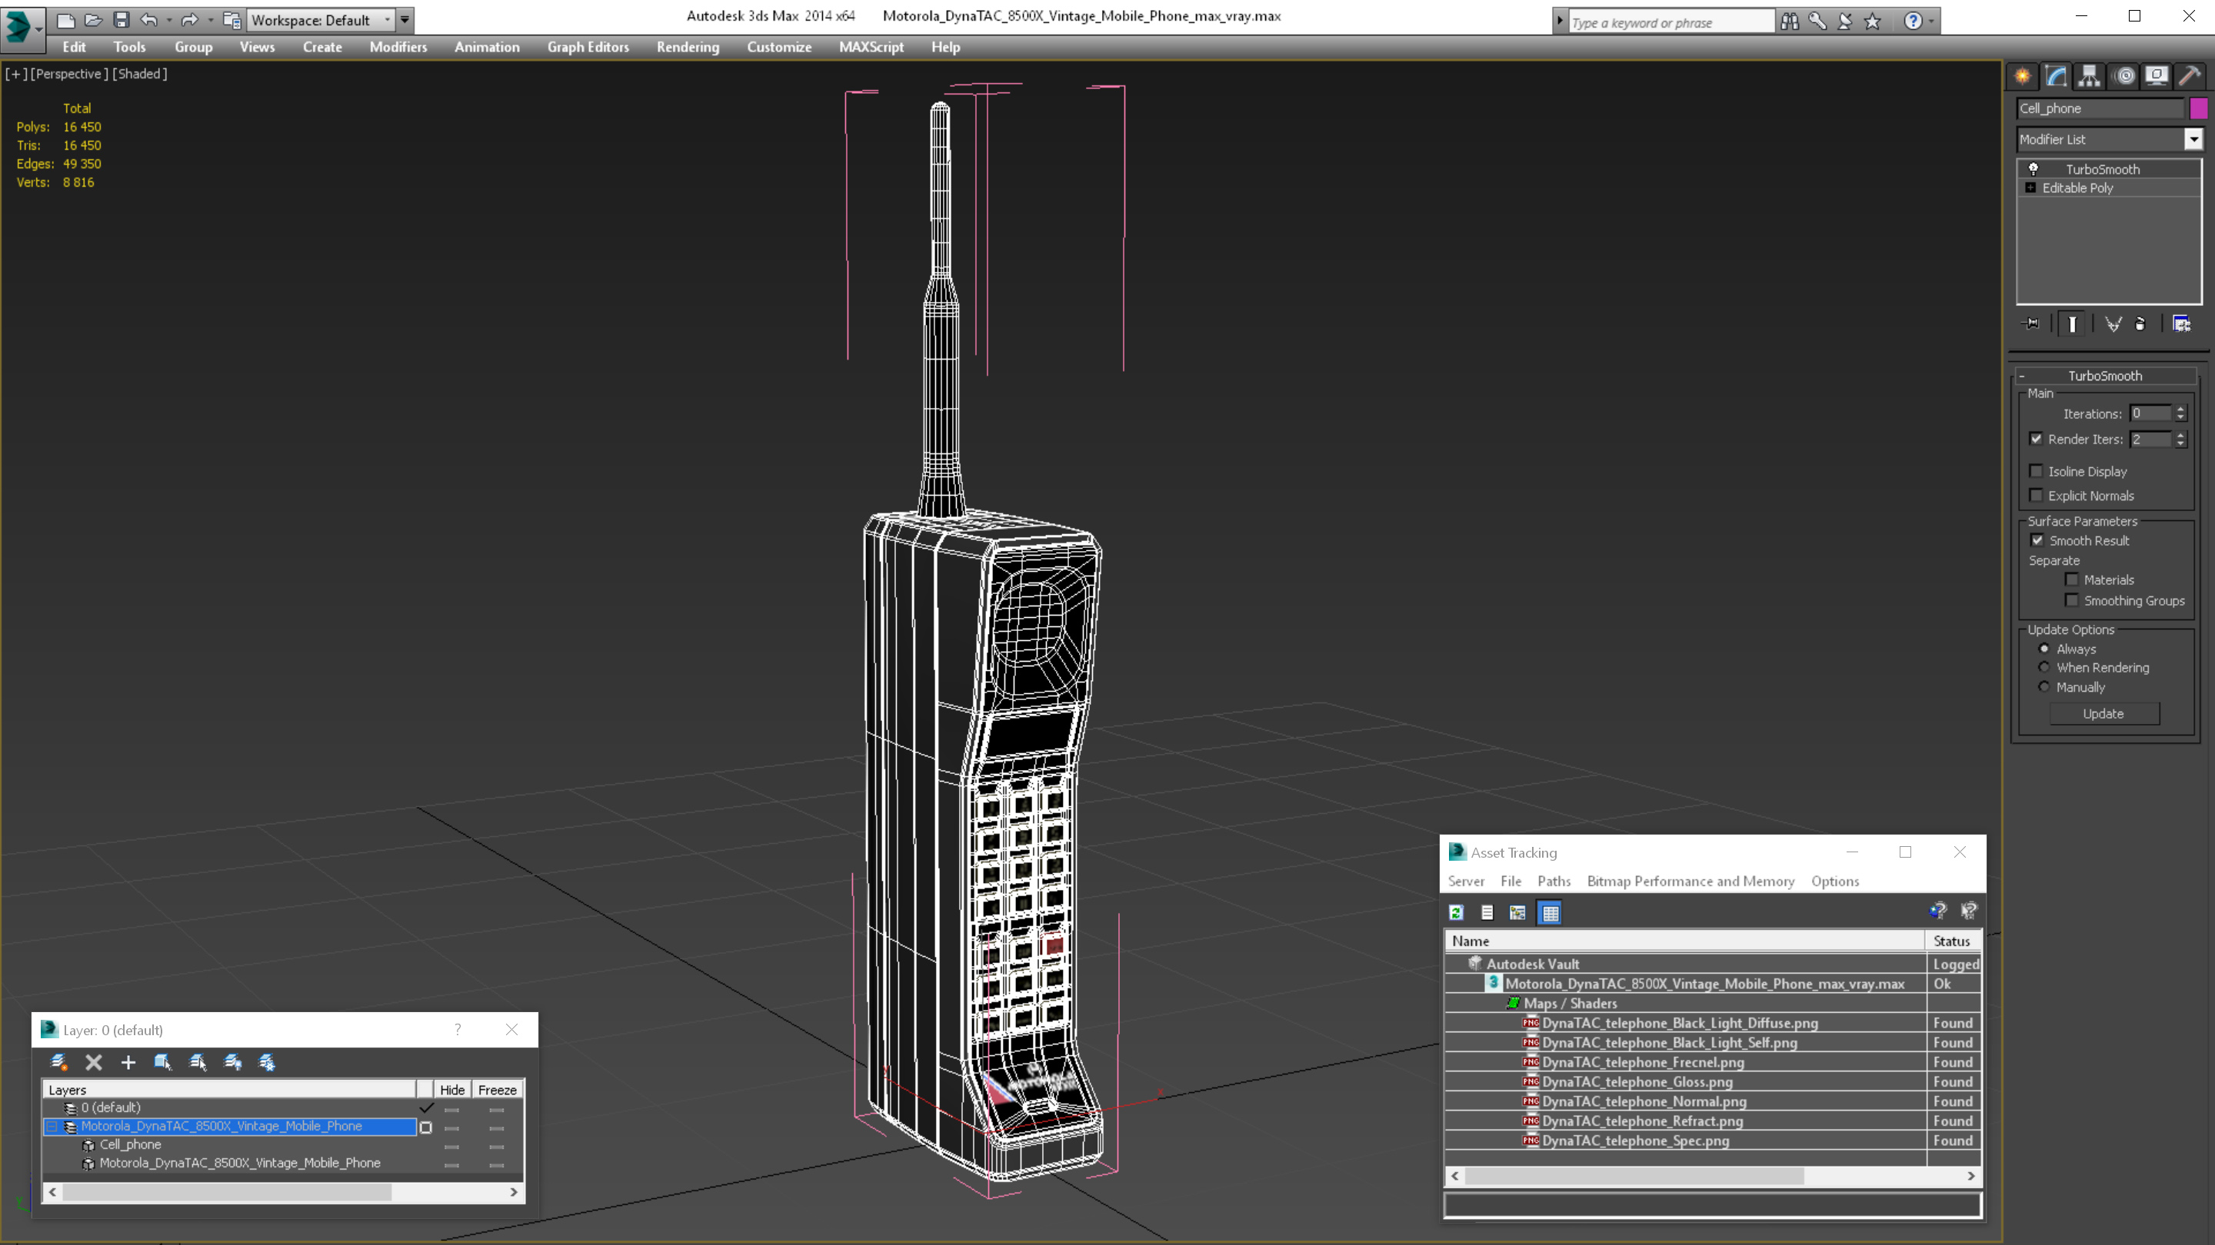2215x1245 pixels.
Task: Select Cell_phone in Layers list
Action: [131, 1144]
